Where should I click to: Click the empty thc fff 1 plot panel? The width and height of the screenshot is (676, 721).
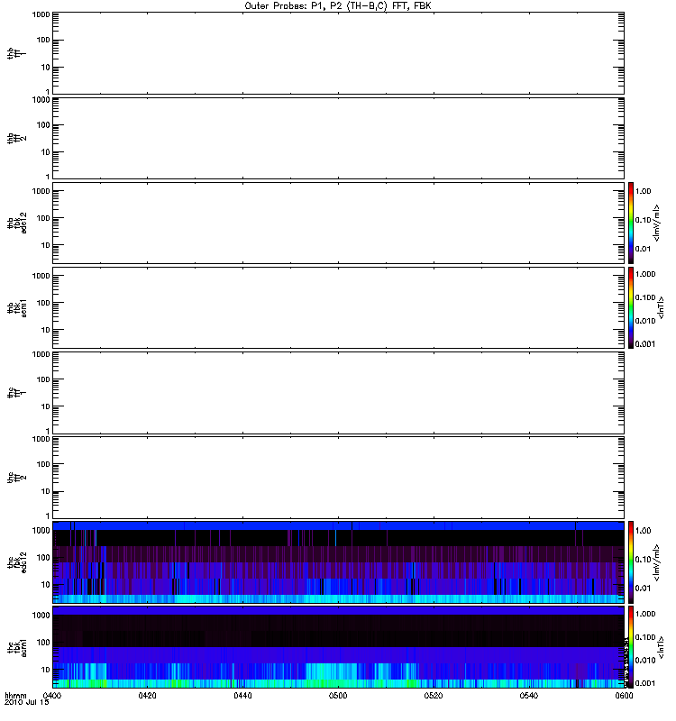click(339, 393)
